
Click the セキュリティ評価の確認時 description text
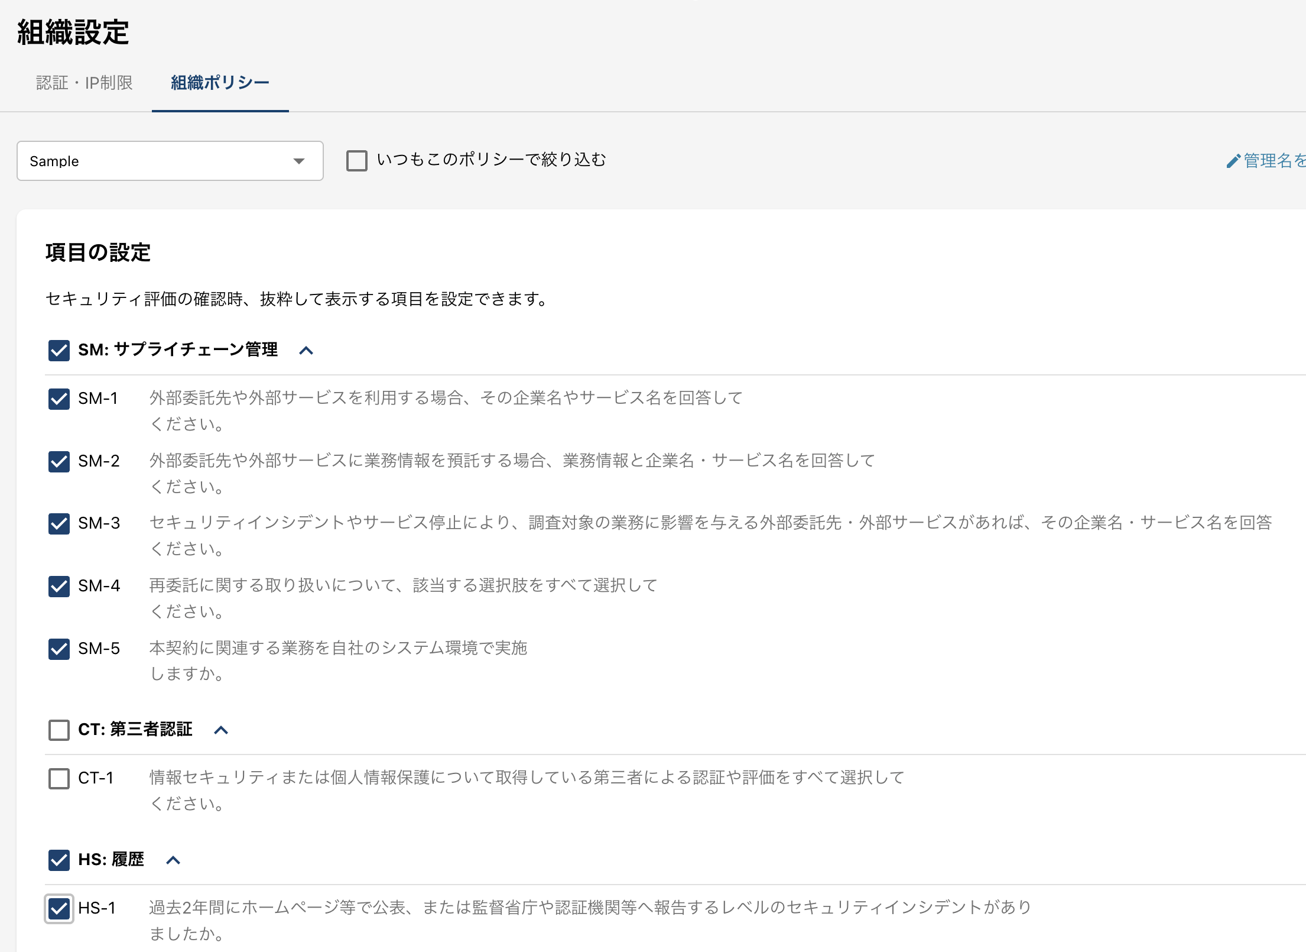pyautogui.click(x=297, y=299)
